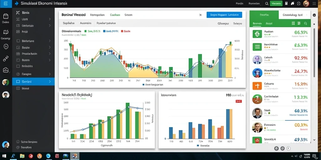Screen dimensions: 321x160
Task: Switch to grid view in green panel
Action: click(293, 23)
